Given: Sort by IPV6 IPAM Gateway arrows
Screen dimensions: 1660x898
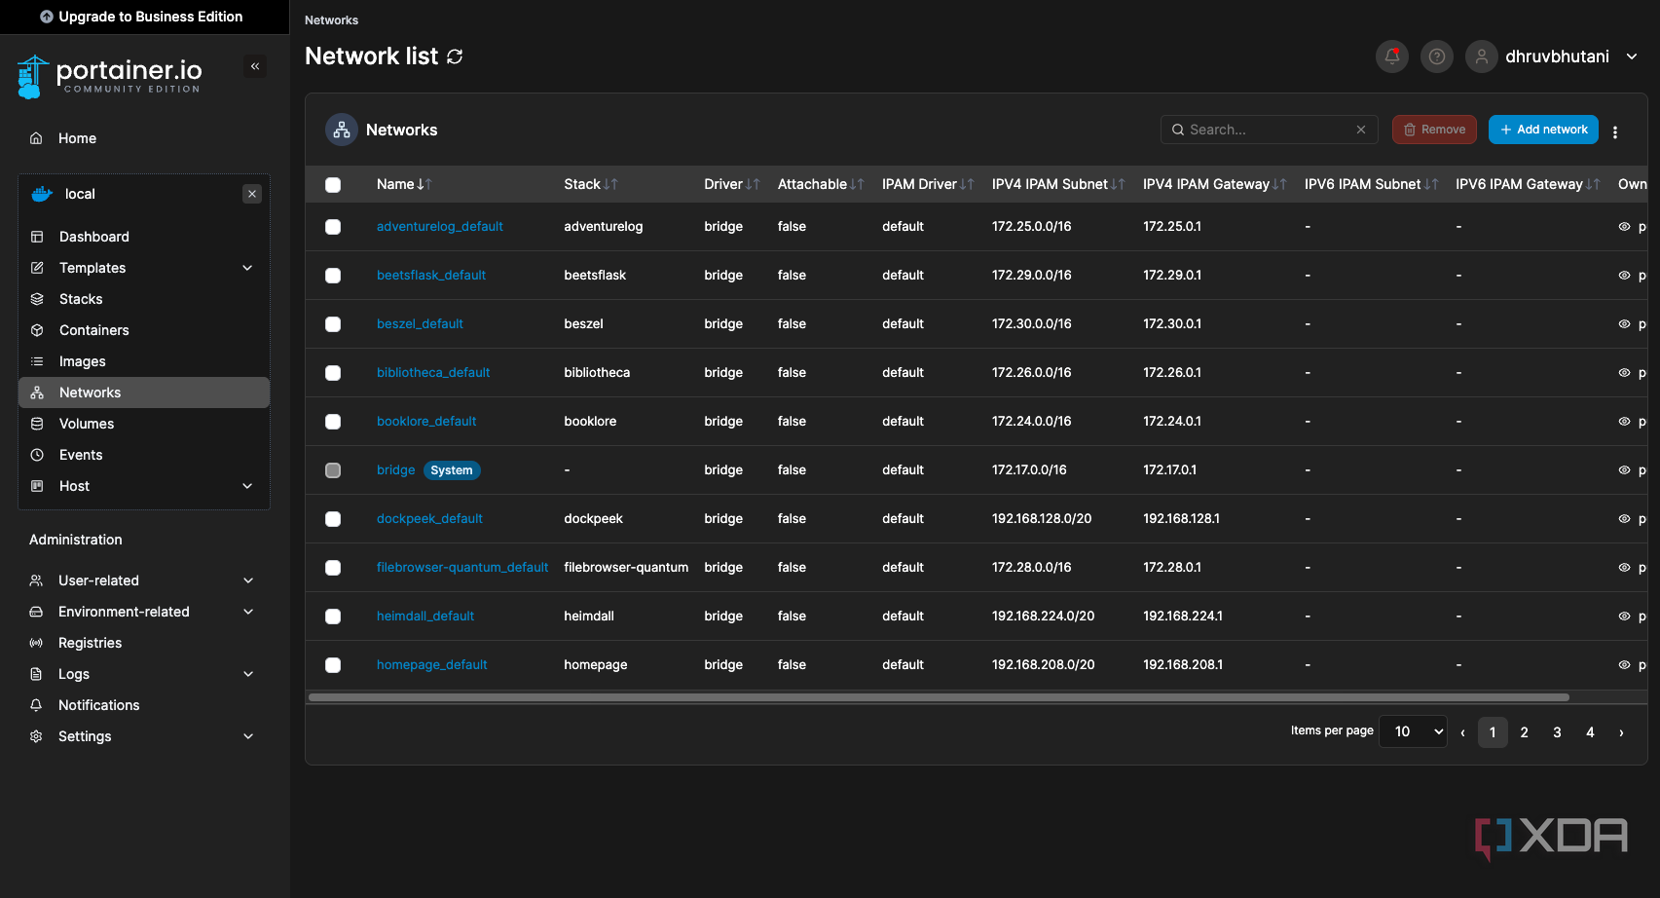Looking at the screenshot, I should coord(1593,184).
